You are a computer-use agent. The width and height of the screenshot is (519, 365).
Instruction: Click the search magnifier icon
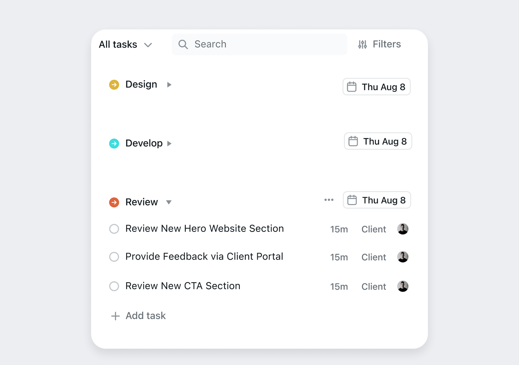183,44
